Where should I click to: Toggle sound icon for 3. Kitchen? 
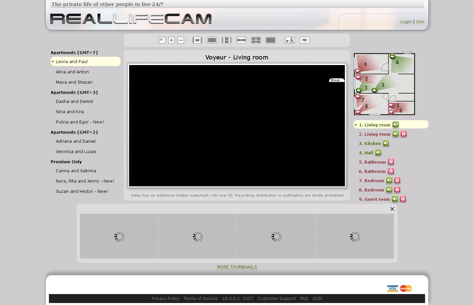[x=386, y=143]
